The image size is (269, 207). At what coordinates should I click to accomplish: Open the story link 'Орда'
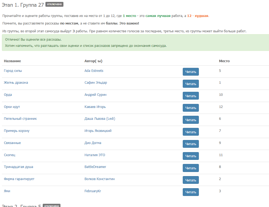pyautogui.click(x=8, y=95)
